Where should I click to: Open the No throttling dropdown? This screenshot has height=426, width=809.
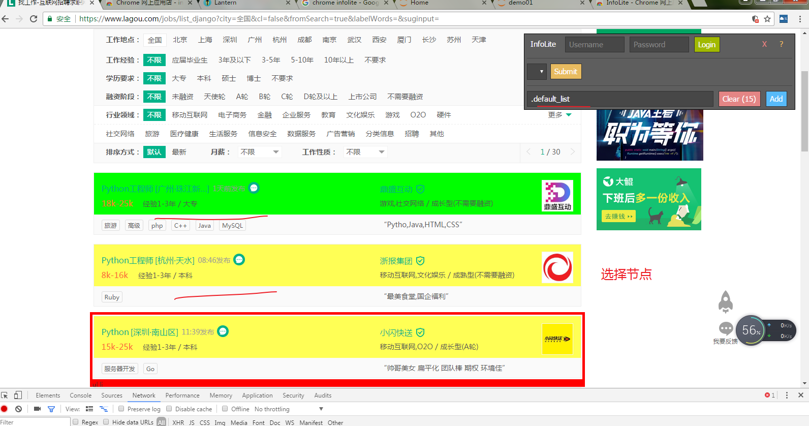(x=289, y=409)
